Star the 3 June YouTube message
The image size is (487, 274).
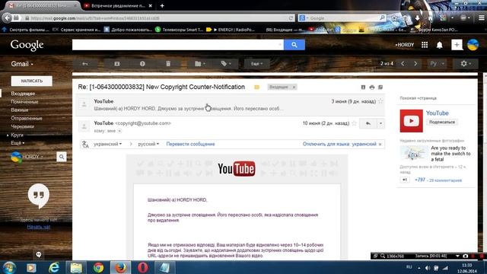(380, 101)
